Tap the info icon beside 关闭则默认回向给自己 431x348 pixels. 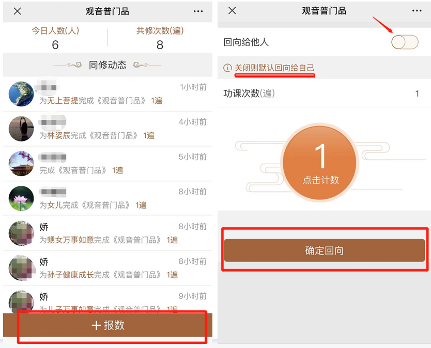(227, 68)
